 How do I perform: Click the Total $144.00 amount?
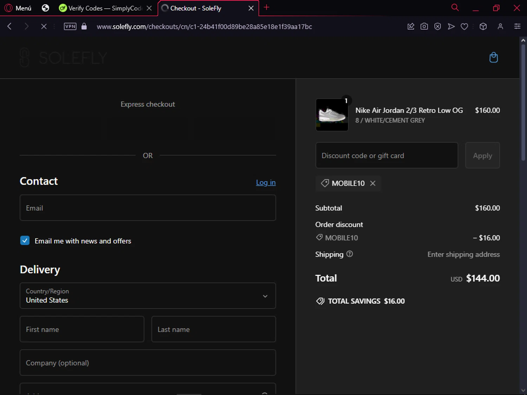483,278
